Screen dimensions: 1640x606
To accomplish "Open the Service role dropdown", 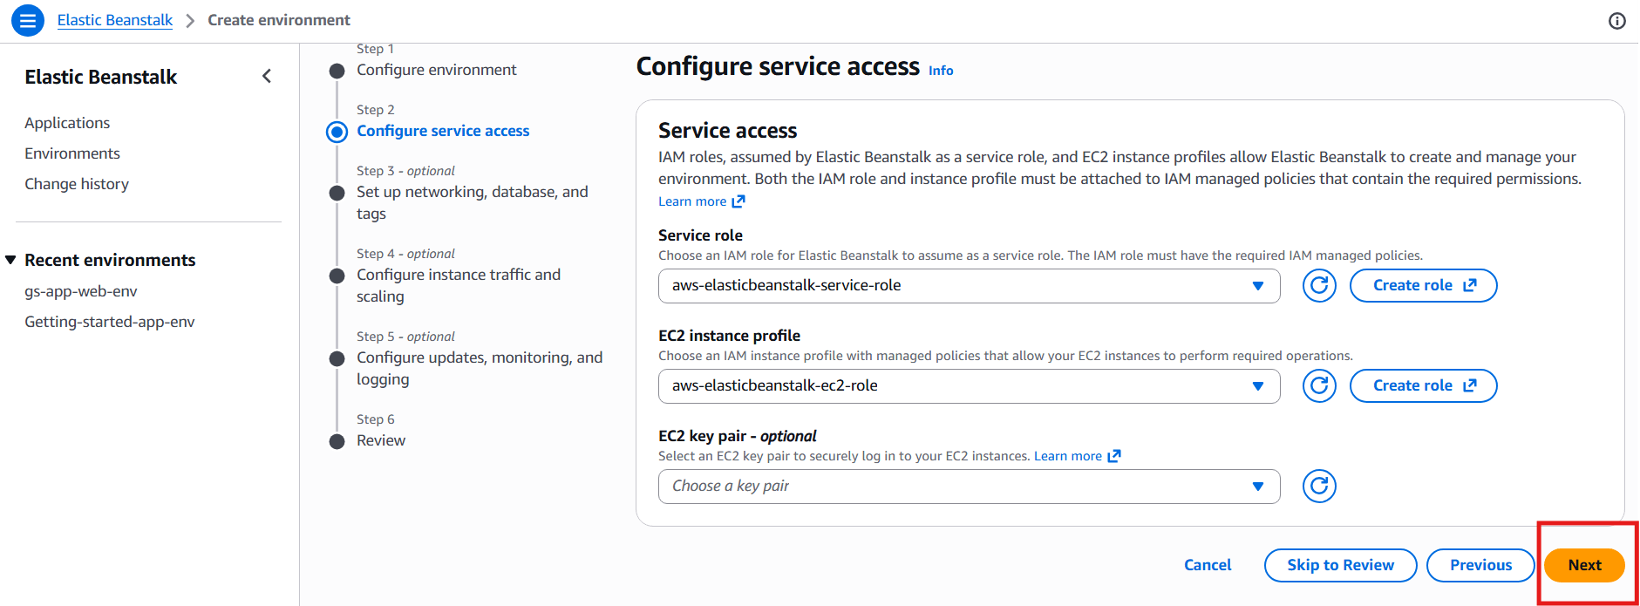I will click(969, 286).
